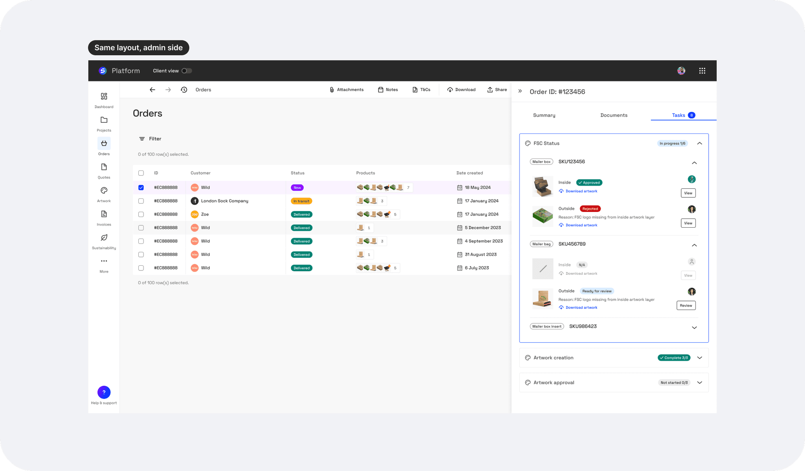Check the London Sock Company row checkbox
The image size is (805, 471).
[141, 201]
